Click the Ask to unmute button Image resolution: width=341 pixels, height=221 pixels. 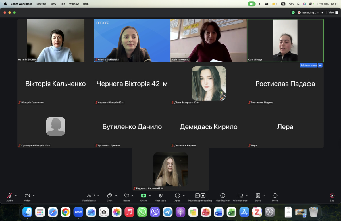(x=308, y=65)
